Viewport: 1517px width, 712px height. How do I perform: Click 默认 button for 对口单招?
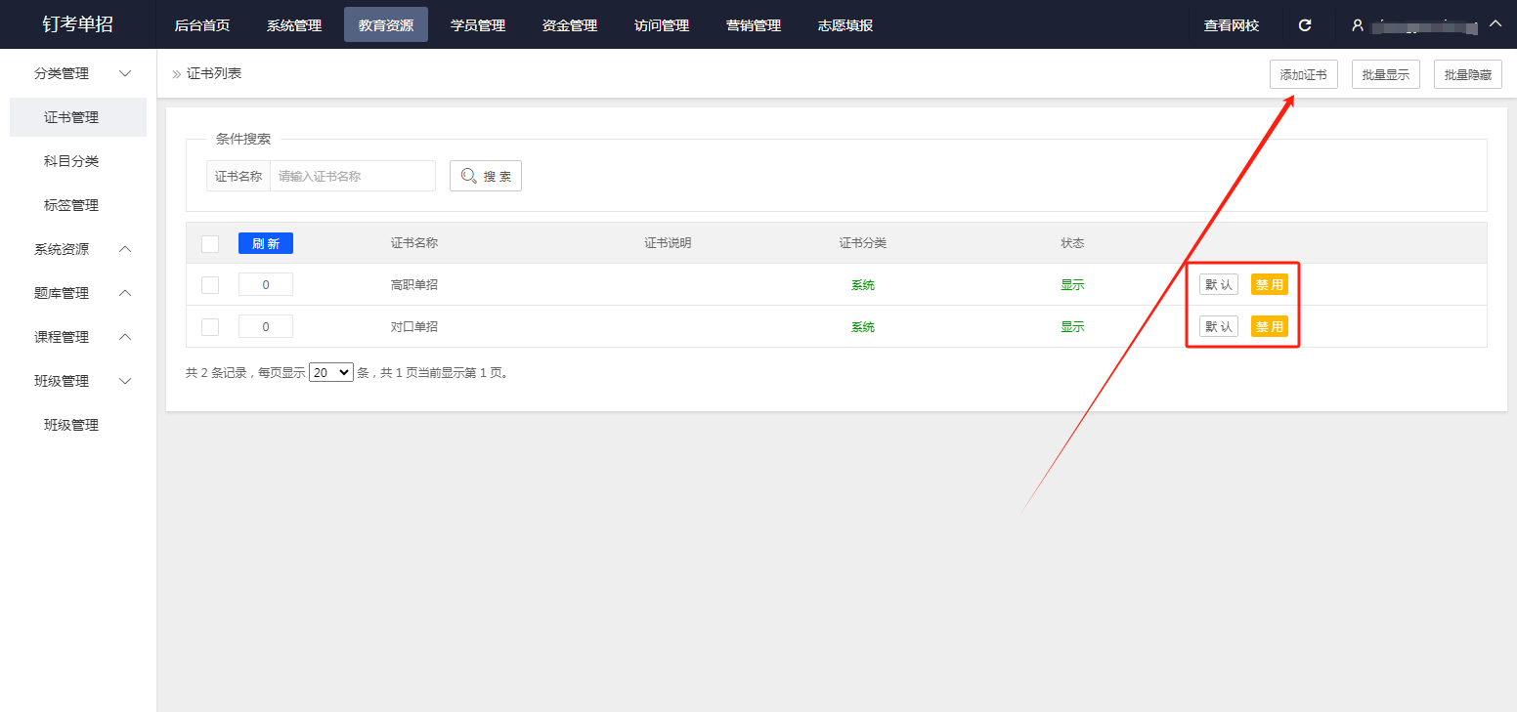point(1219,327)
